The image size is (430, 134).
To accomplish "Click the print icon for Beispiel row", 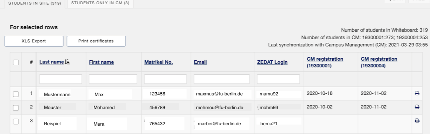I will click(417, 120).
